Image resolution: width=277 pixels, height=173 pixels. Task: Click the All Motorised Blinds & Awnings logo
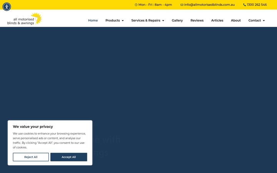click(25, 18)
